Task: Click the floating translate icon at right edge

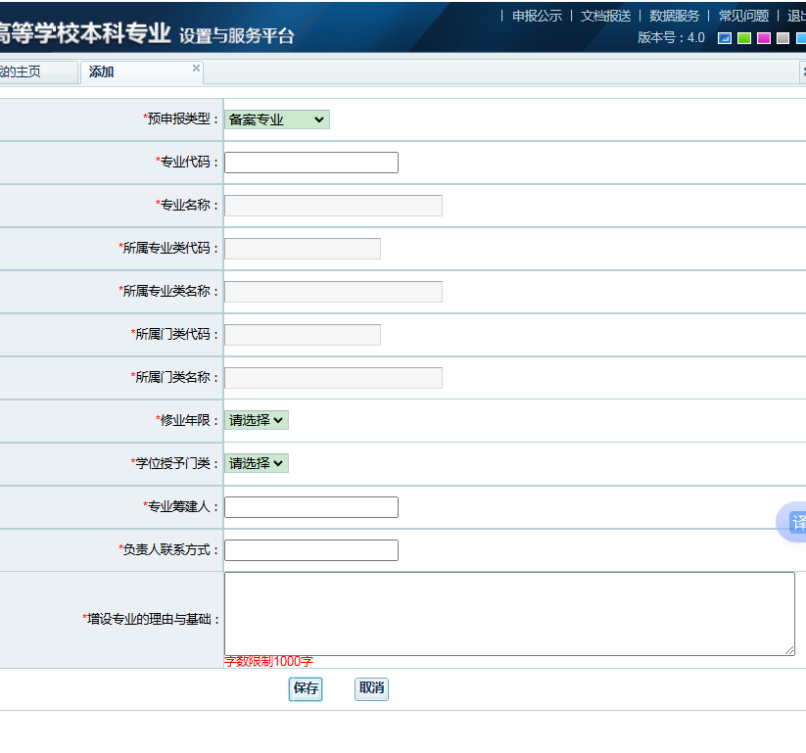Action: coord(795,523)
